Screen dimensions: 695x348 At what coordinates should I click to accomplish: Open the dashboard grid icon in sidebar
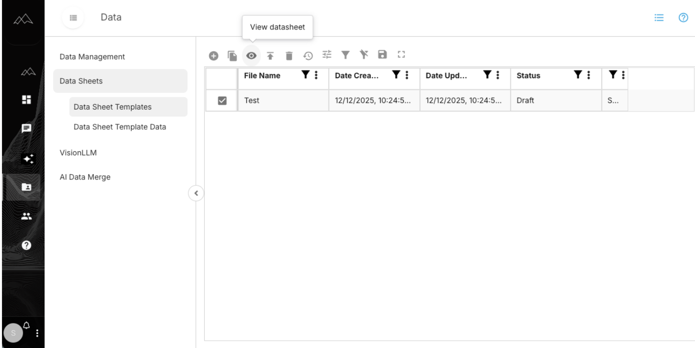(27, 99)
